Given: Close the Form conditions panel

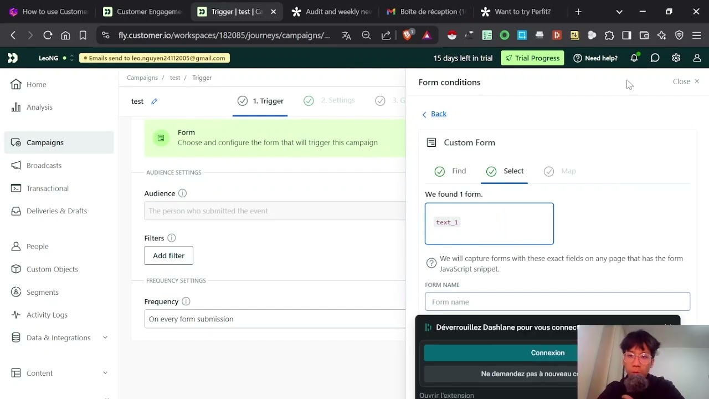Looking at the screenshot, I should pos(686,81).
